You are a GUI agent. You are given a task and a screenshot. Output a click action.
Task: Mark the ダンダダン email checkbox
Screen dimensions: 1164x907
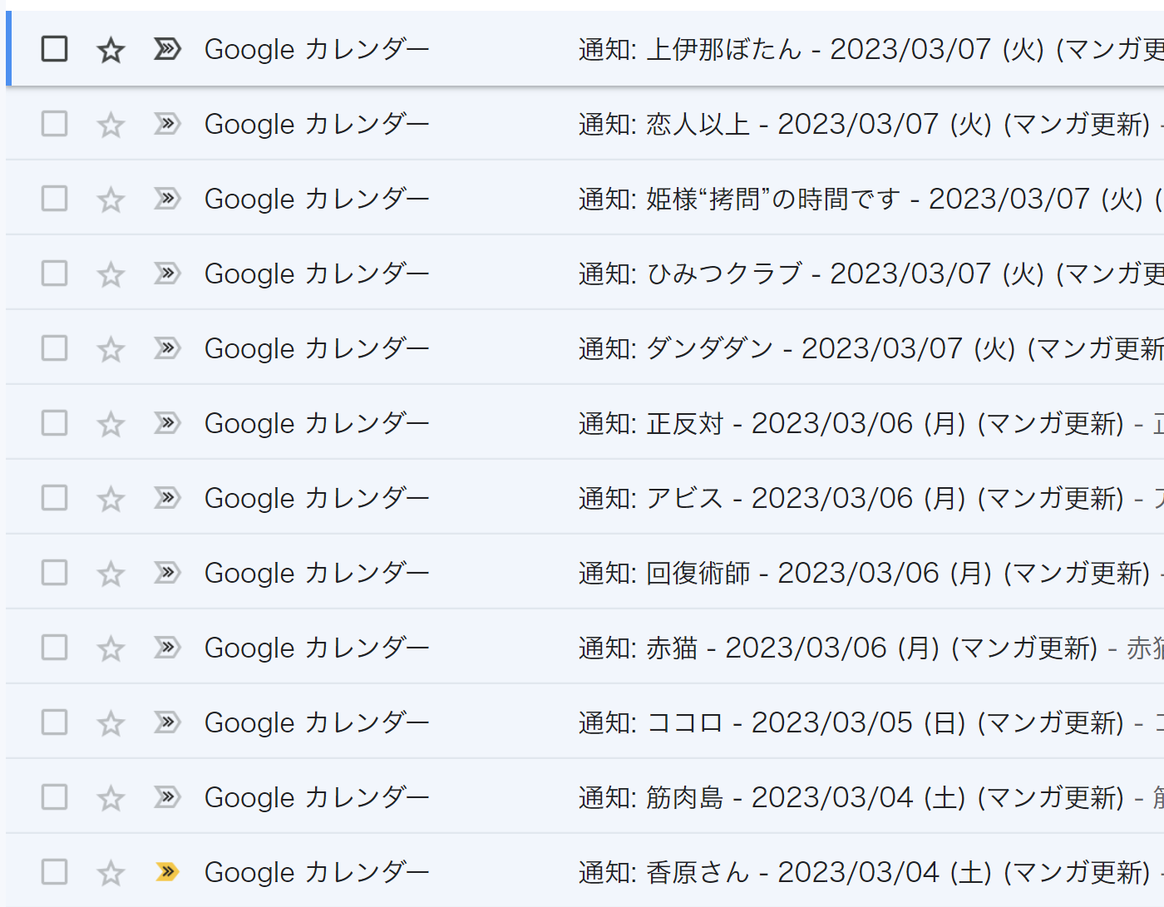click(55, 348)
